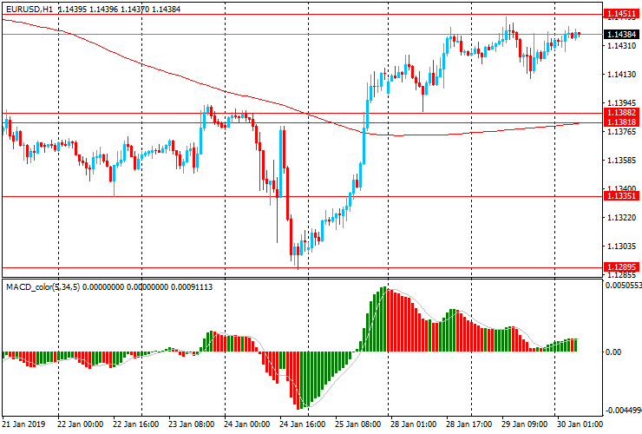Click the 23 Jan 08:00 time label
642x434 pixels.
pyautogui.click(x=192, y=424)
